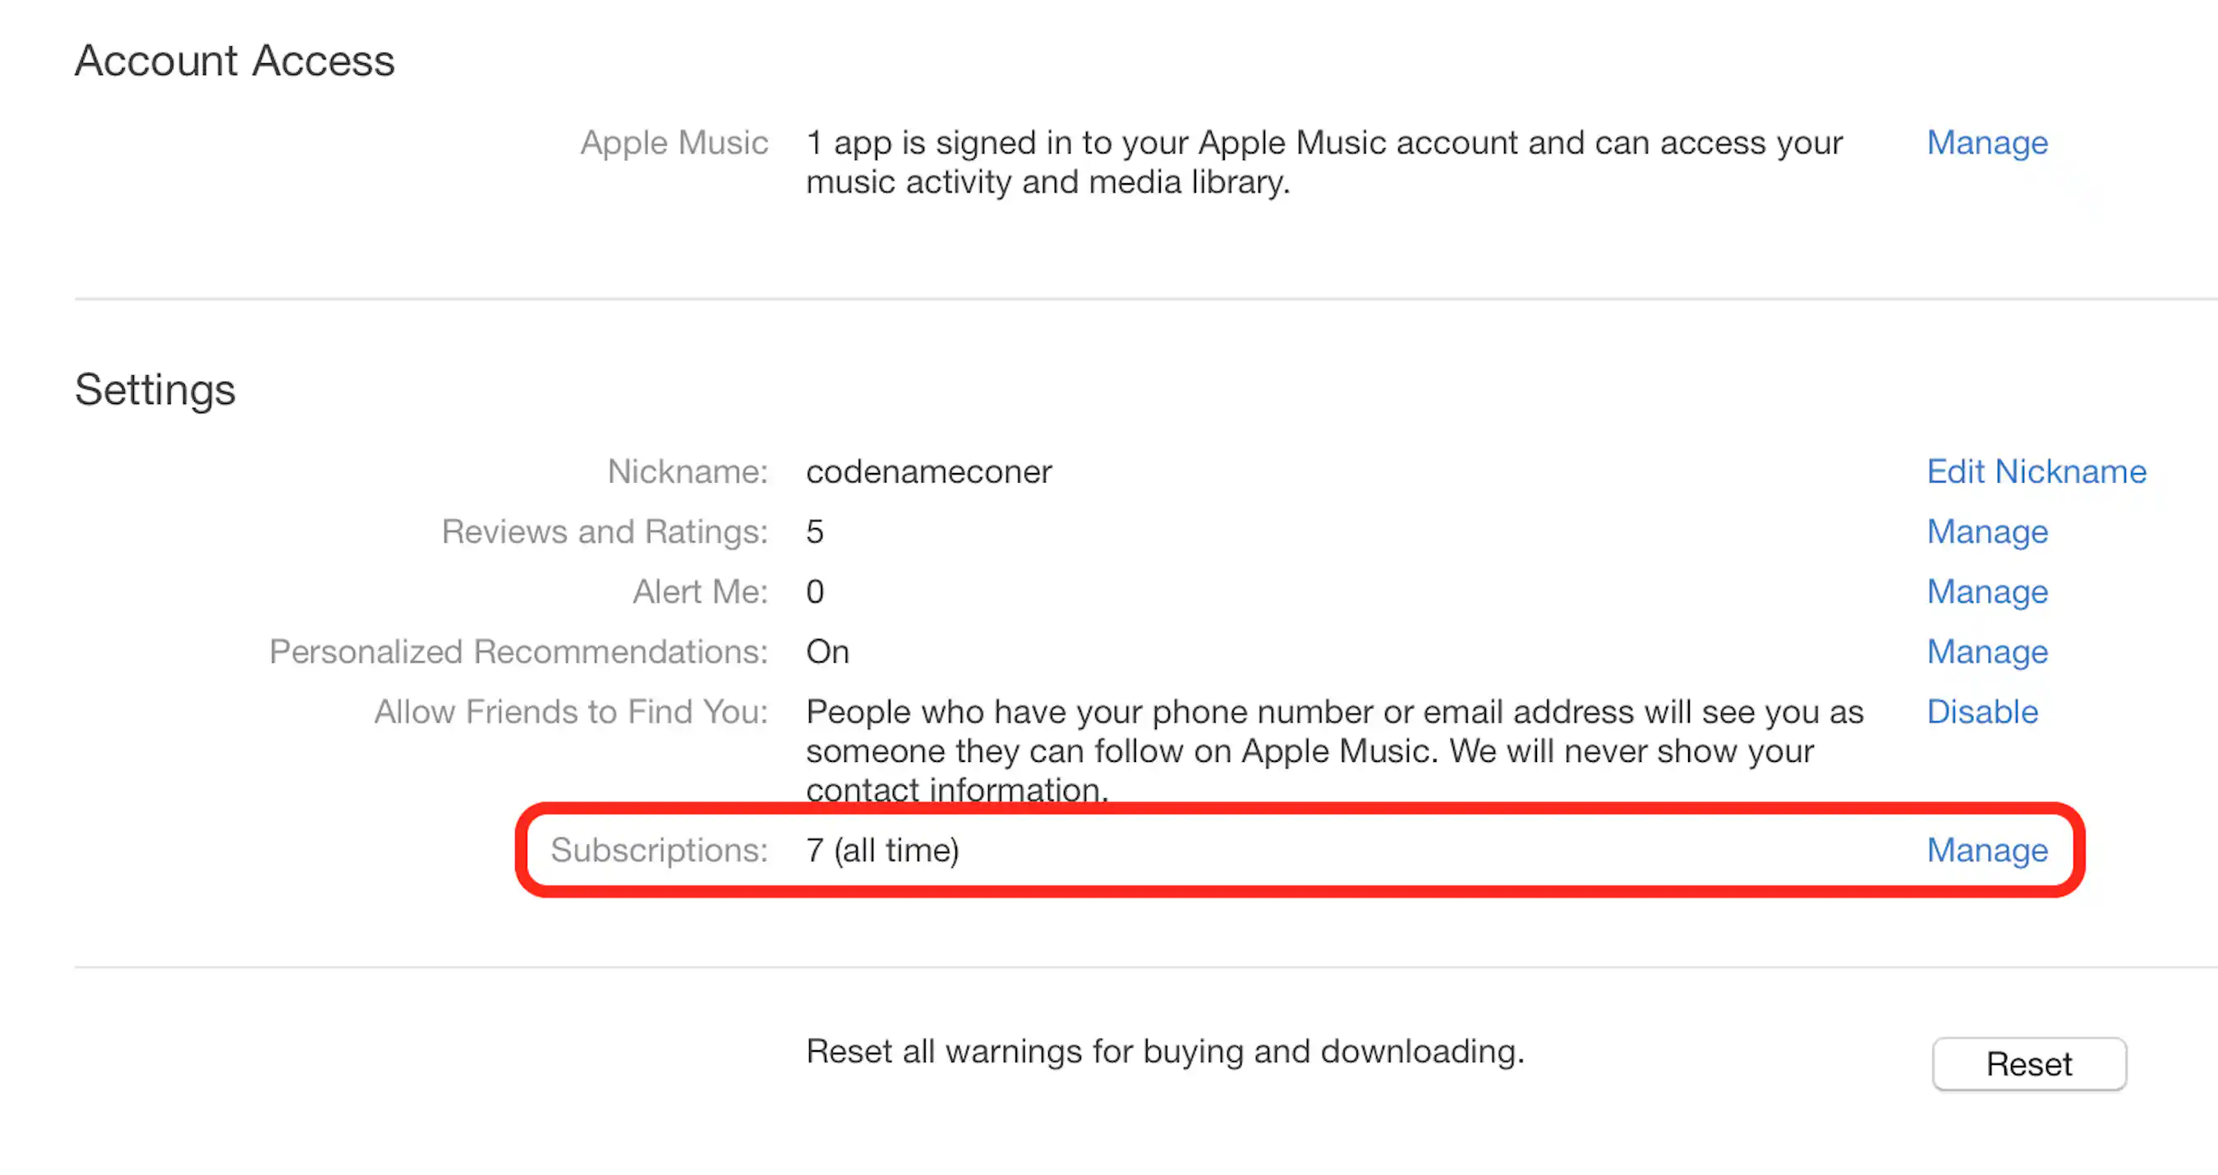Click the Subscriptions label
The image size is (2218, 1175).
(x=659, y=851)
